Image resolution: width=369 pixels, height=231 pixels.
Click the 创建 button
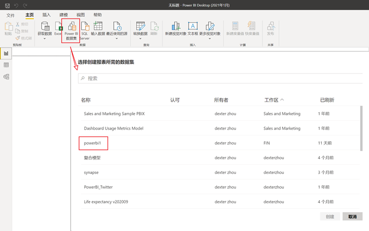click(x=330, y=216)
